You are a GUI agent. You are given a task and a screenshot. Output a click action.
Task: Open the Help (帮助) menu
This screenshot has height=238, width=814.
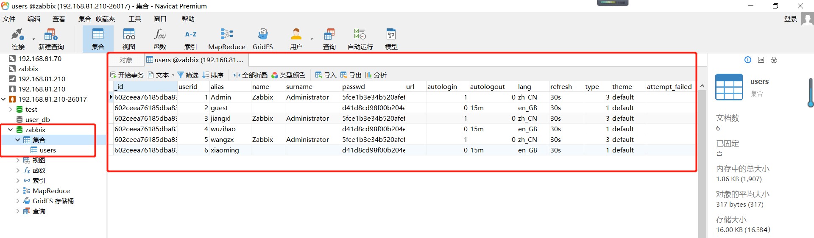[188, 19]
